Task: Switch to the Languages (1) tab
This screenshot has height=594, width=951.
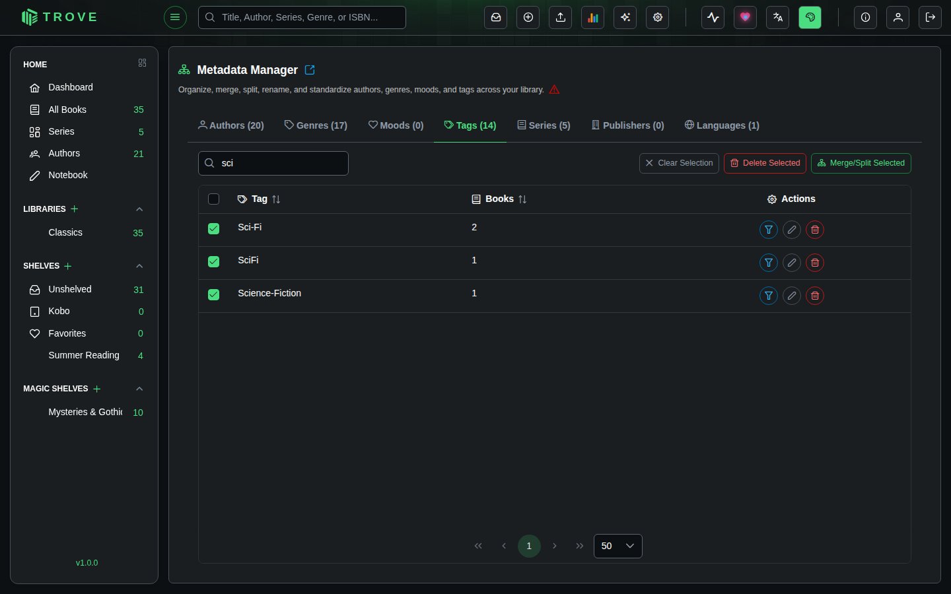Action: 722,125
